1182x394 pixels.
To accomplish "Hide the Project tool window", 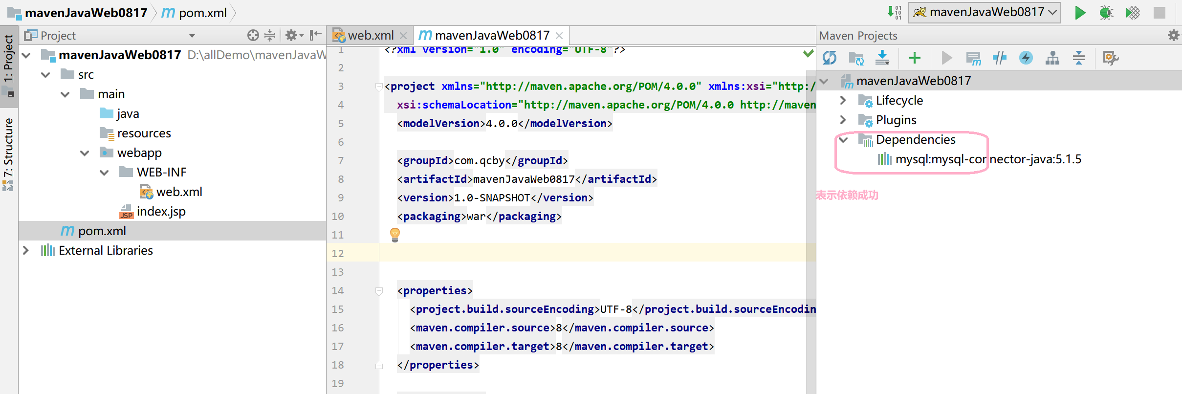I will (315, 35).
